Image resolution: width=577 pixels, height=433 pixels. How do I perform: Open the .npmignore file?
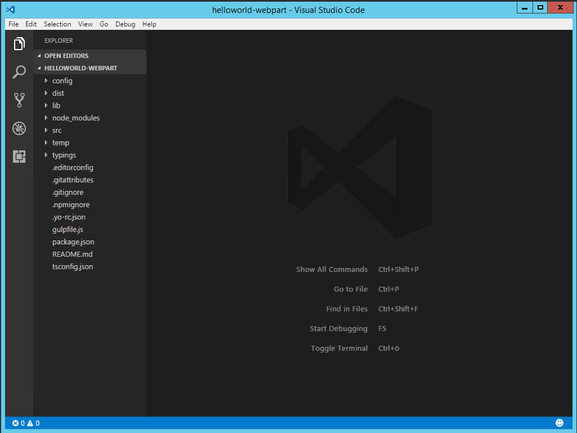[x=71, y=205]
